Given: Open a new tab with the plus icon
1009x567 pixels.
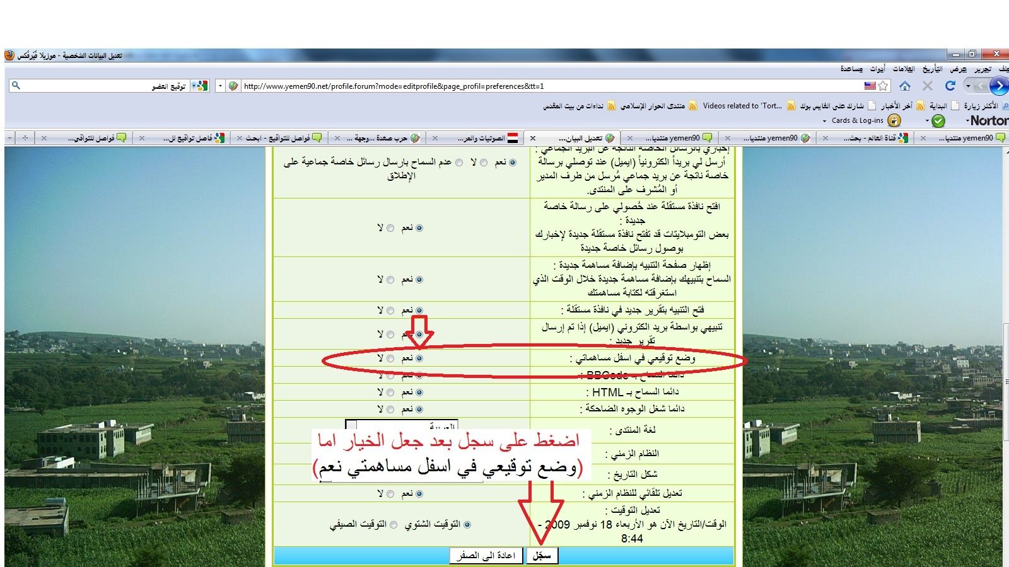Looking at the screenshot, I should click(25, 137).
